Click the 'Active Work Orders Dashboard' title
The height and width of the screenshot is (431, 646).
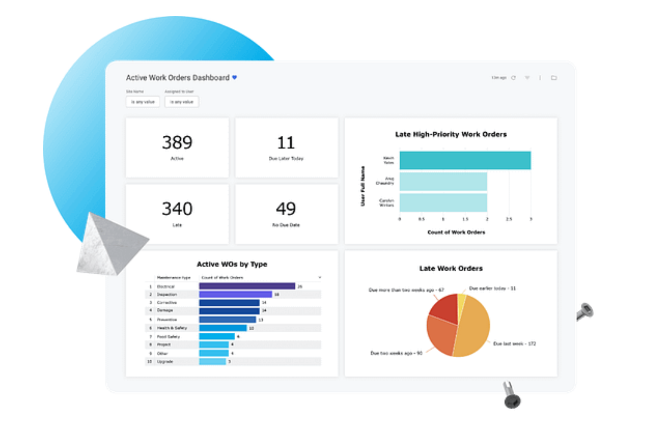pos(177,77)
